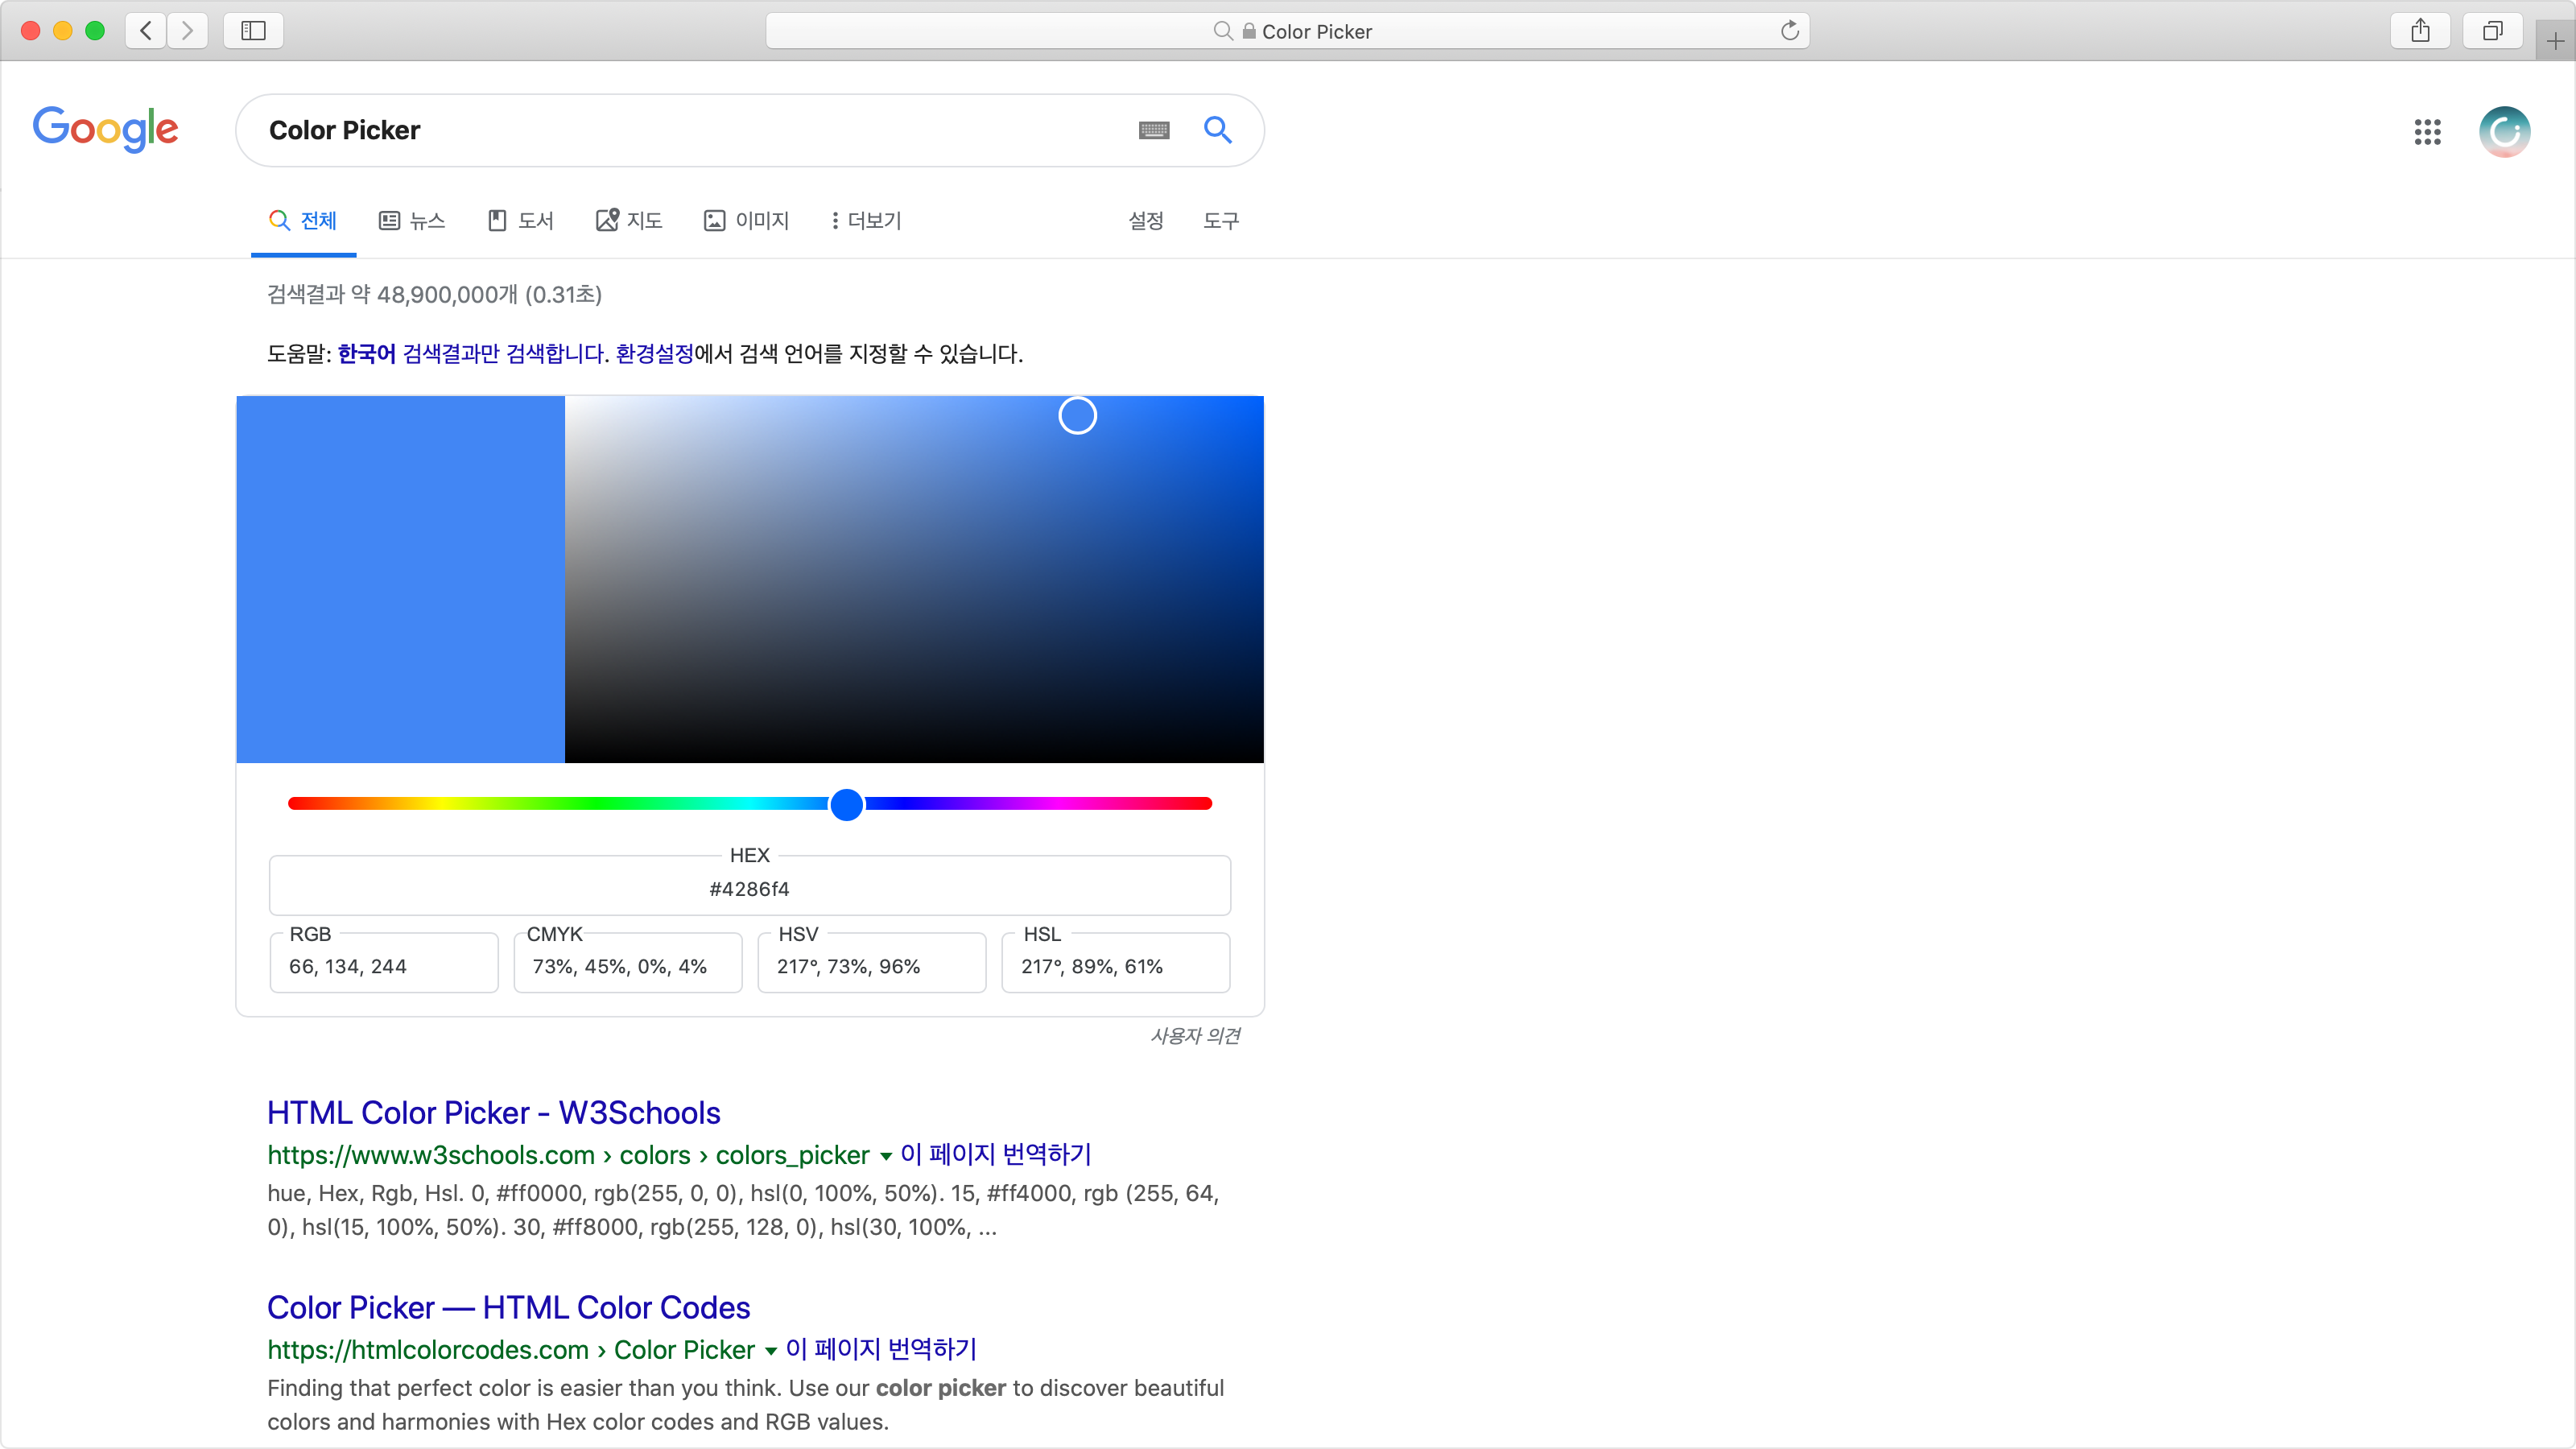Click the Google account profile avatar
2576x1449 pixels.
(2504, 131)
